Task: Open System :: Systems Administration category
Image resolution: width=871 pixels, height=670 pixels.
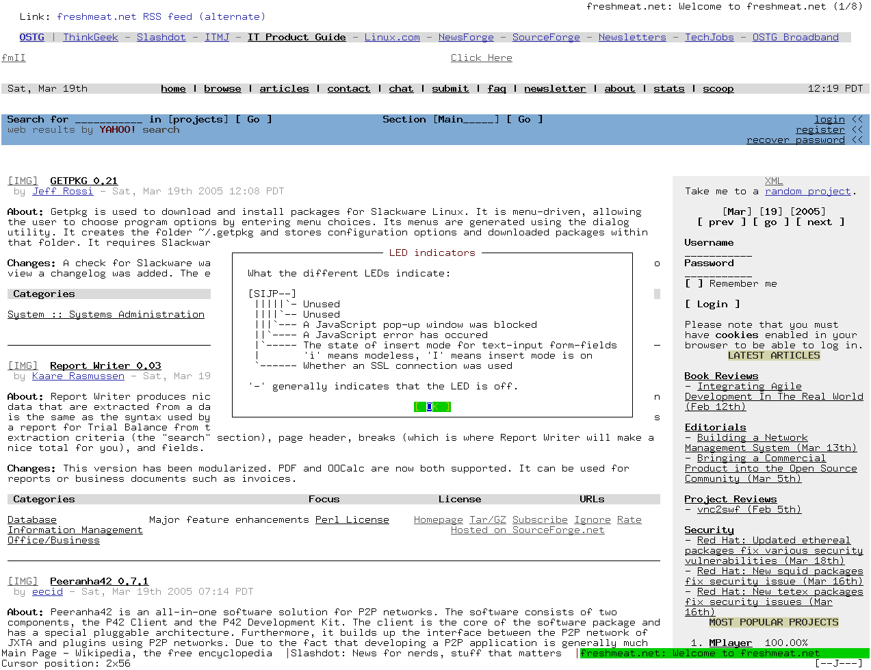Action: pyautogui.click(x=106, y=314)
